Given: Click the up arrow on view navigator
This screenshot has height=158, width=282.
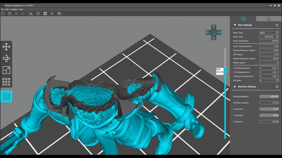Looking at the screenshot, I should coord(213,27).
